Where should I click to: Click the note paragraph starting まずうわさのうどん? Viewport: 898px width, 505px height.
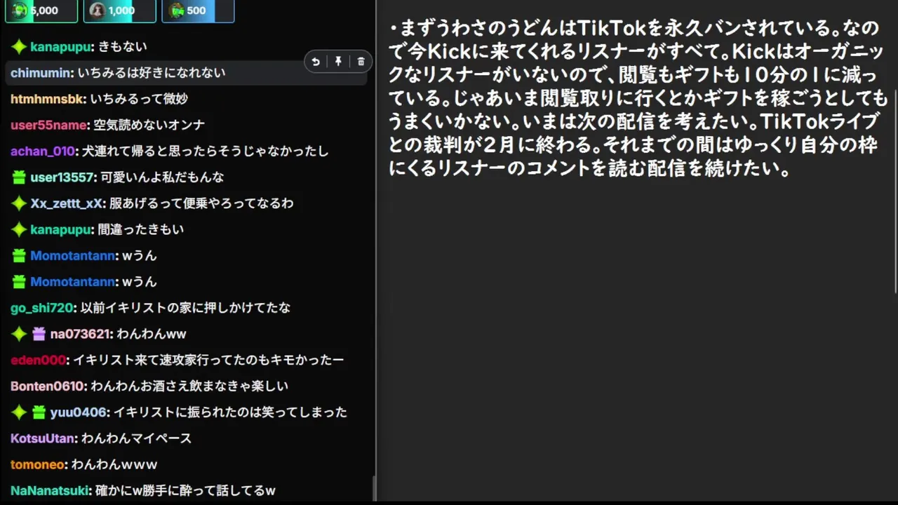click(639, 99)
